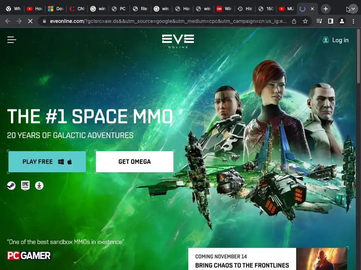Stop page loading with the X button

(x=30, y=21)
